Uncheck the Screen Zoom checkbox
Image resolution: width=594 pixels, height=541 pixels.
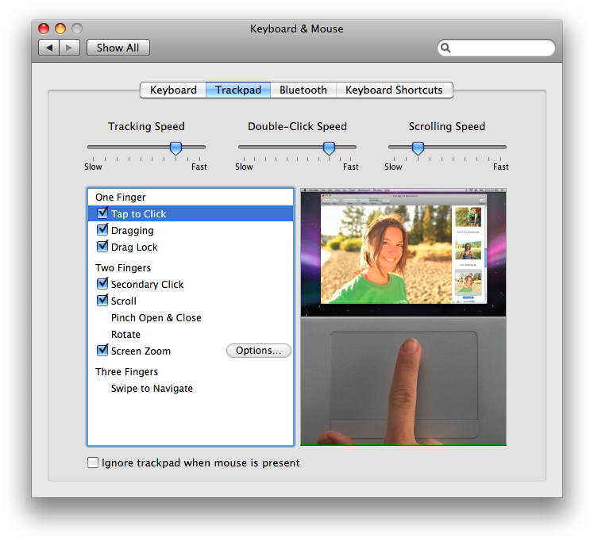pos(102,351)
